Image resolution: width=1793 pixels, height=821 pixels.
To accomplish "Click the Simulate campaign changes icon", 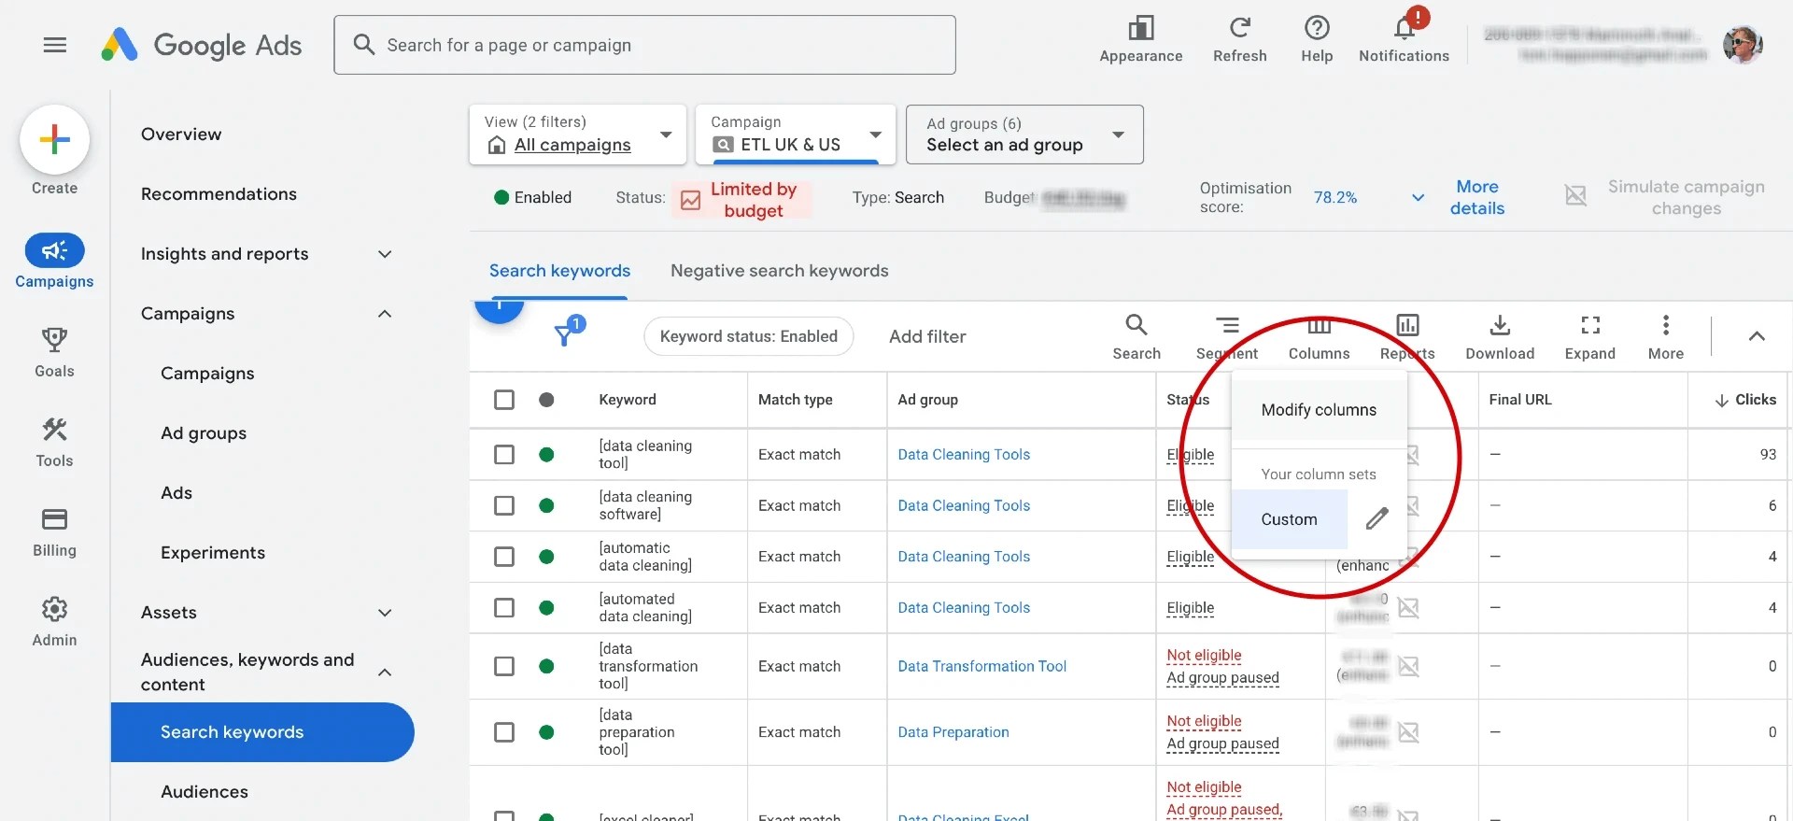I will [x=1575, y=196].
